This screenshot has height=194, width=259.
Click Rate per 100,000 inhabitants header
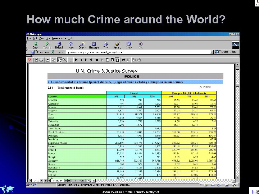click(x=189, y=93)
